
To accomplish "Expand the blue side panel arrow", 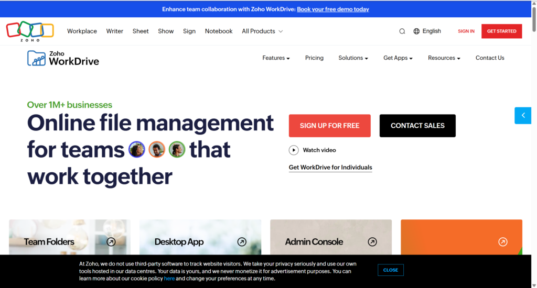I will pyautogui.click(x=523, y=115).
